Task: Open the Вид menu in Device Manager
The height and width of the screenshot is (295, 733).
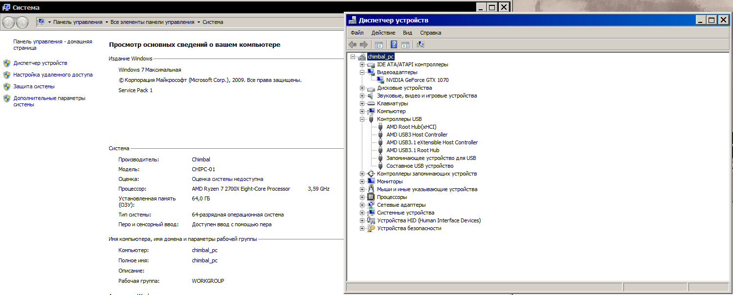Action: coord(407,33)
